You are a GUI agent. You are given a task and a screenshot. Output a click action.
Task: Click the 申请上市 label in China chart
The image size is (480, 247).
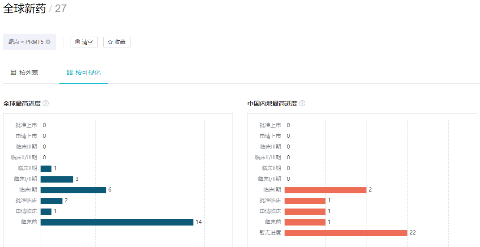click(x=270, y=136)
